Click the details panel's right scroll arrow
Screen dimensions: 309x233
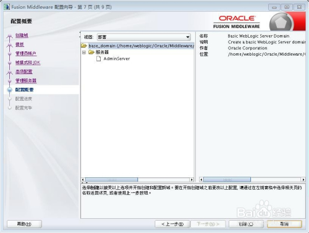click(x=303, y=180)
